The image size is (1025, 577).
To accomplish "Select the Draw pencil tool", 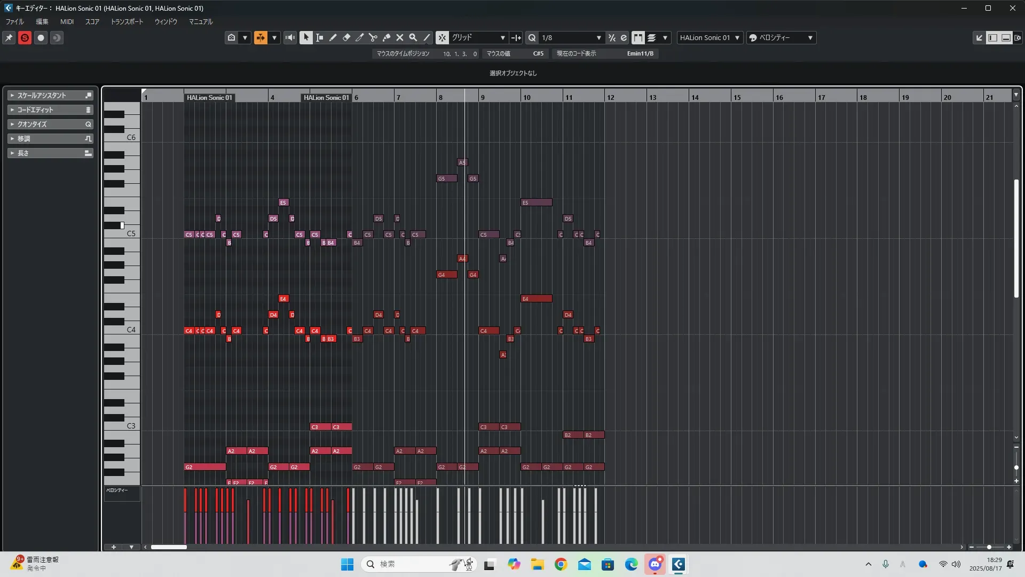I will [333, 37].
